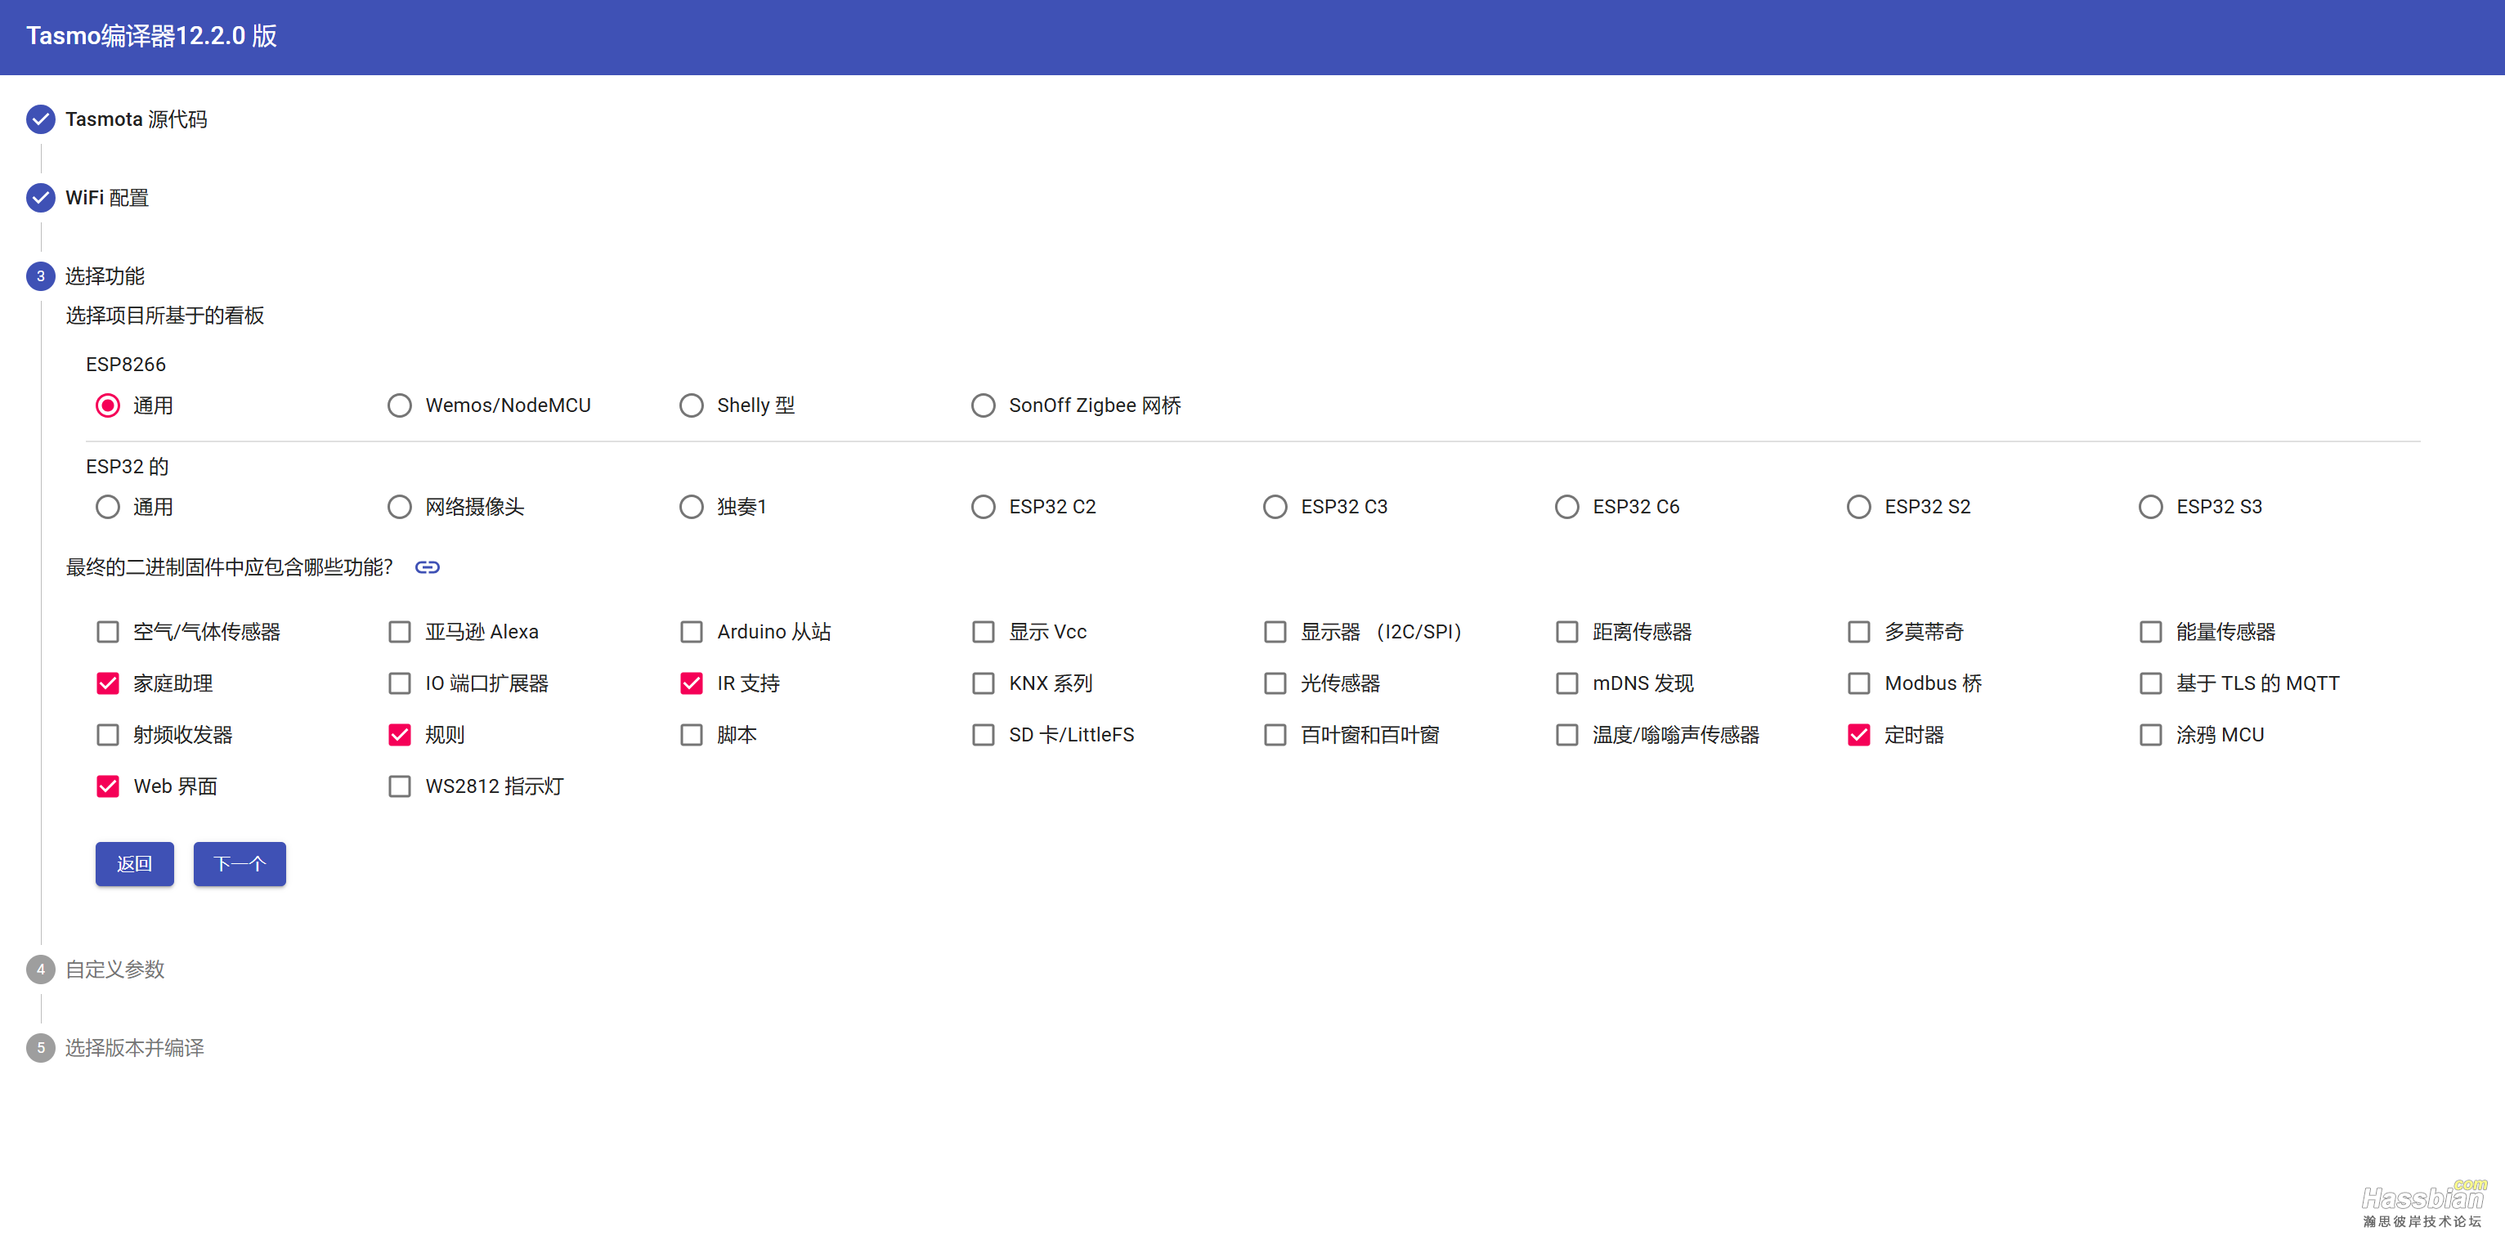2505x1236 pixels.
Task: Select ESP32 通用 radio button
Action: 108,507
